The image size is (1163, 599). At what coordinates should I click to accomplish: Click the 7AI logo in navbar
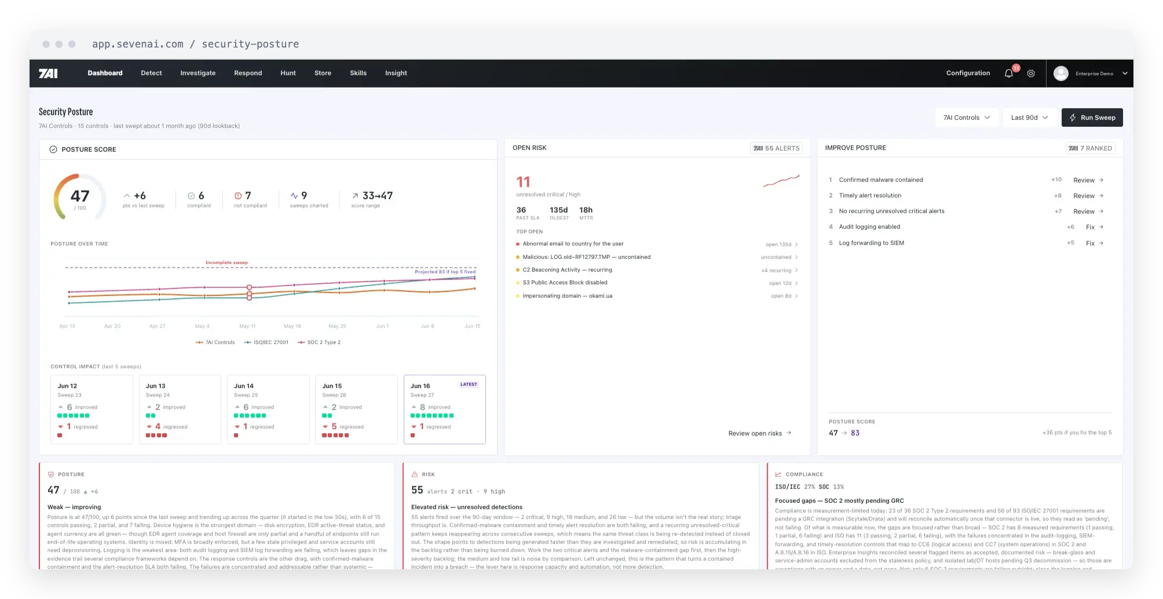click(x=48, y=73)
